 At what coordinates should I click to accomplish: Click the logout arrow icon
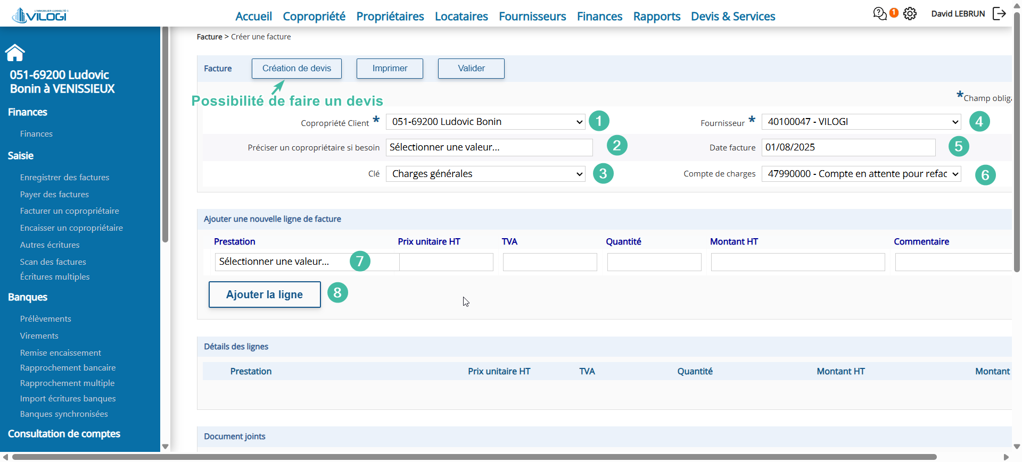point(999,13)
